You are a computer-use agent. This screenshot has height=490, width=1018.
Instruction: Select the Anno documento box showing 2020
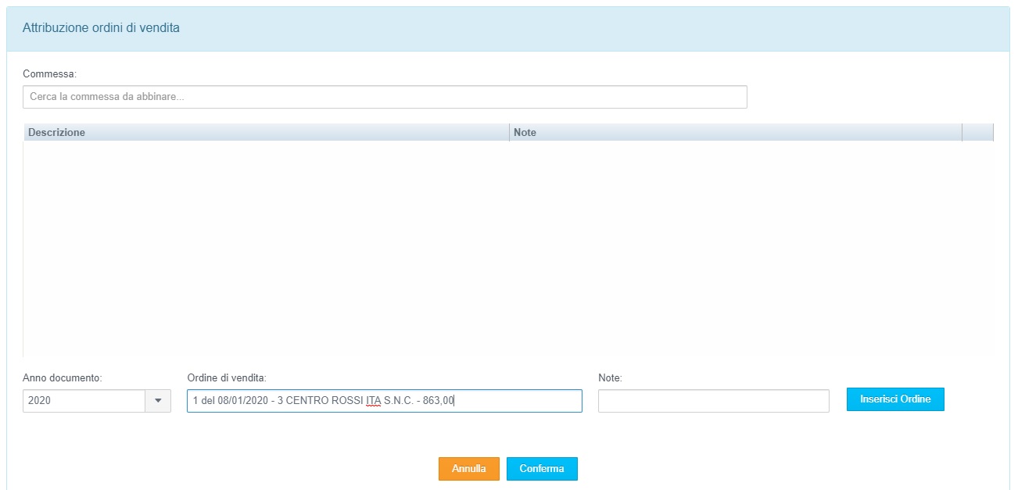[84, 401]
